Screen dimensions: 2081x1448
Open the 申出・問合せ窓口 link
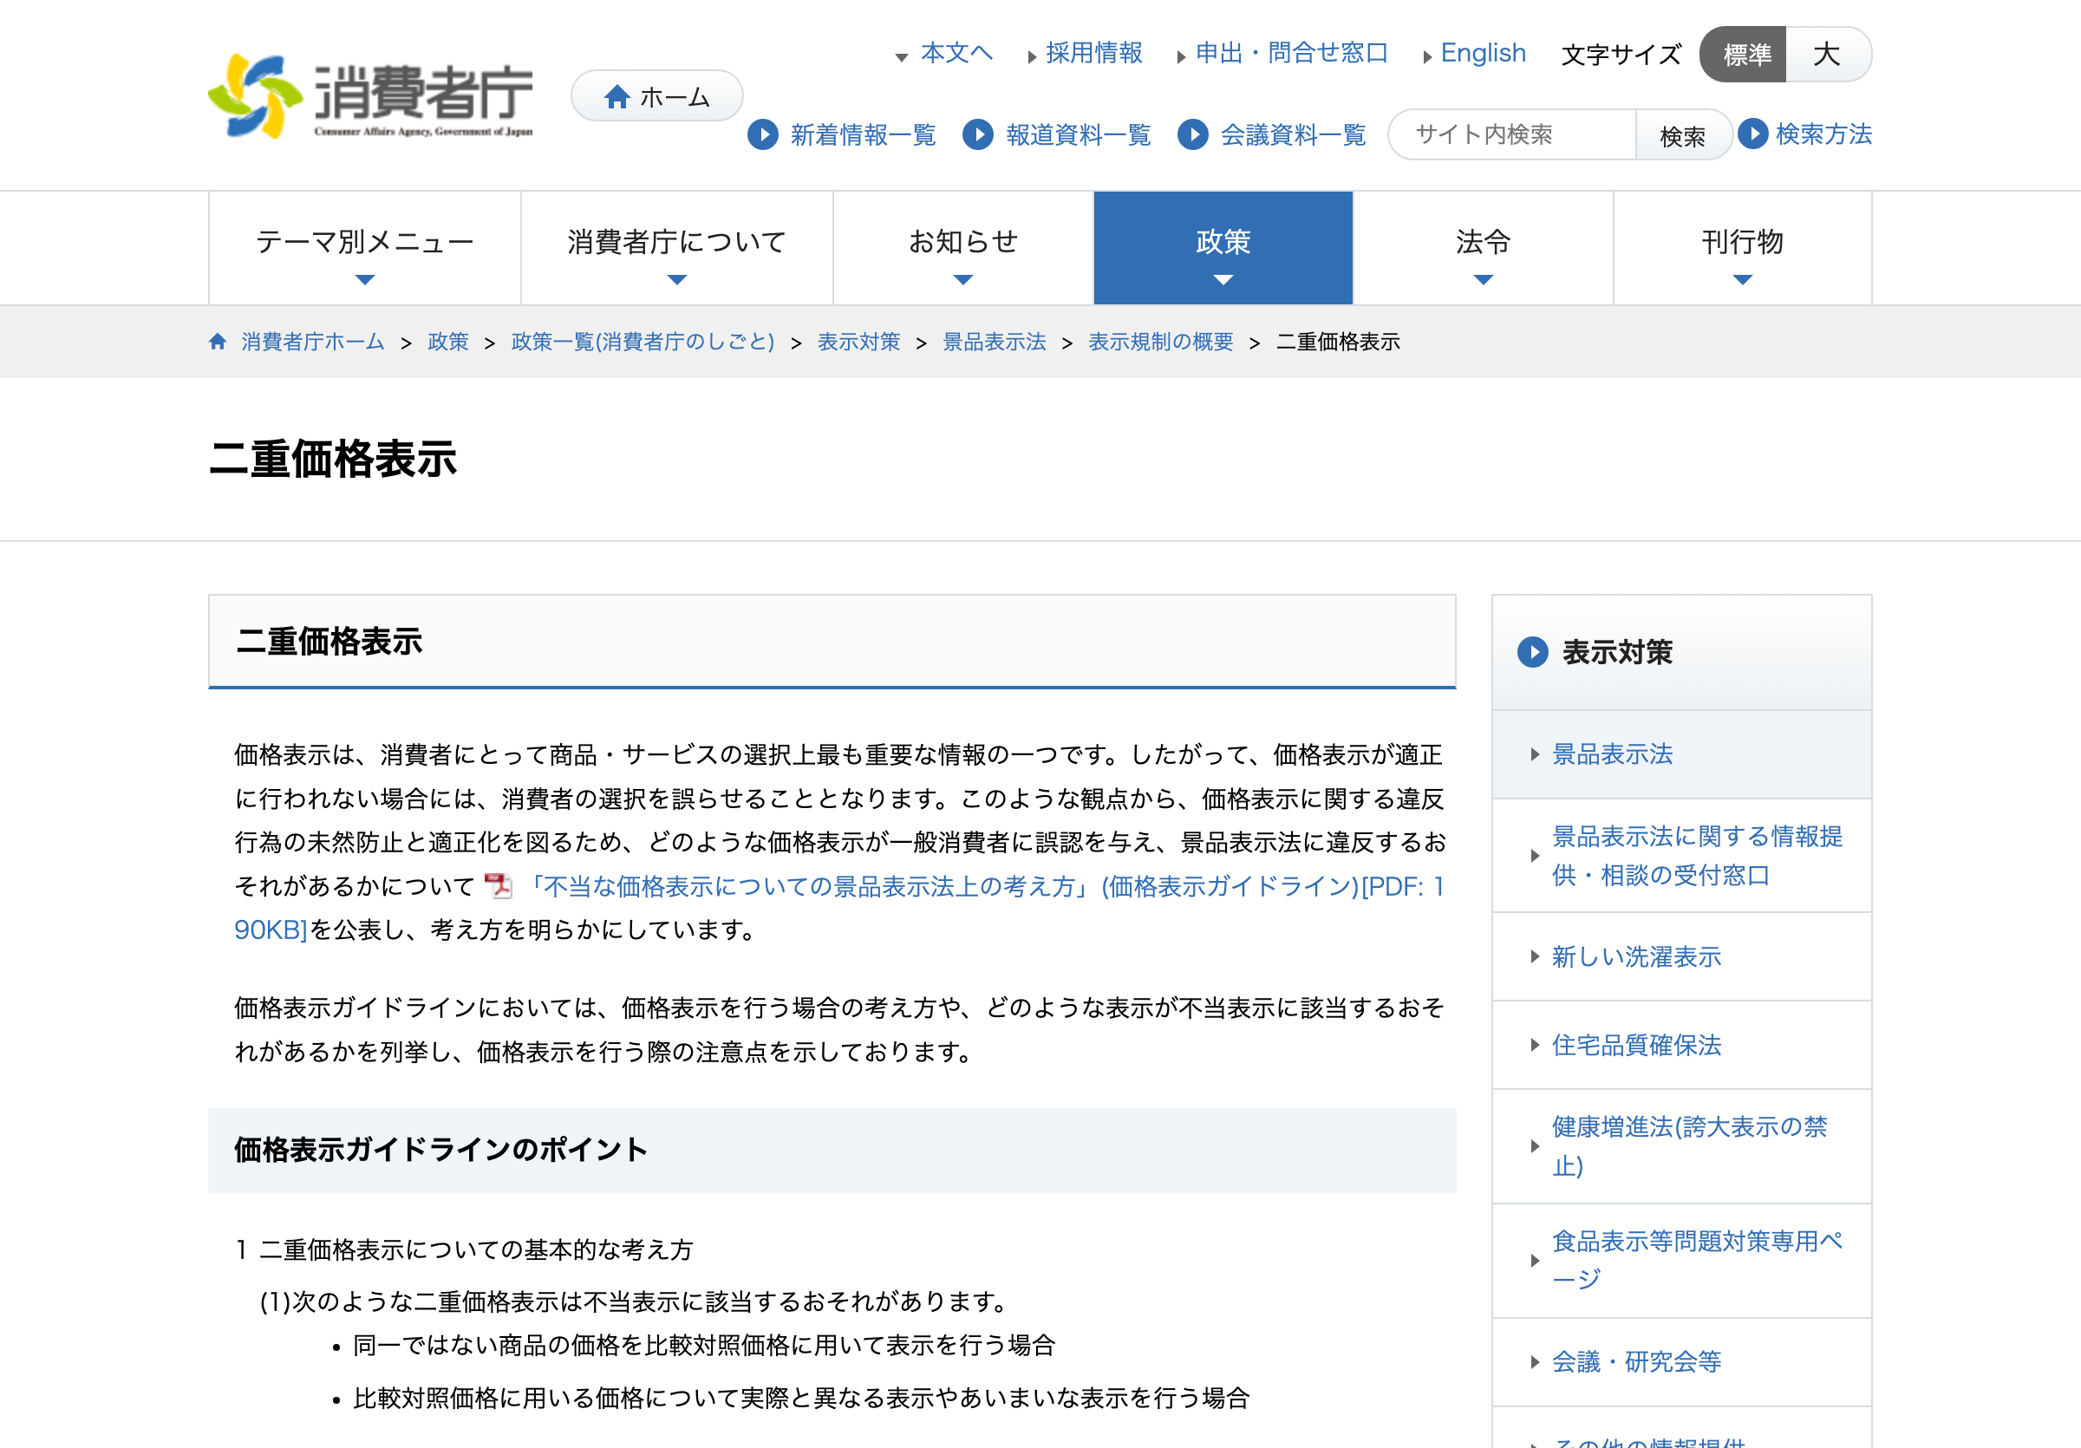click(1292, 53)
